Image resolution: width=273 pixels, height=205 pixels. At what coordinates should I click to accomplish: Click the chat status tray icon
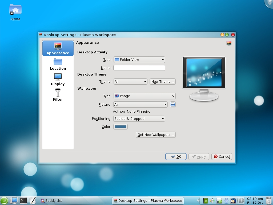tap(219, 201)
